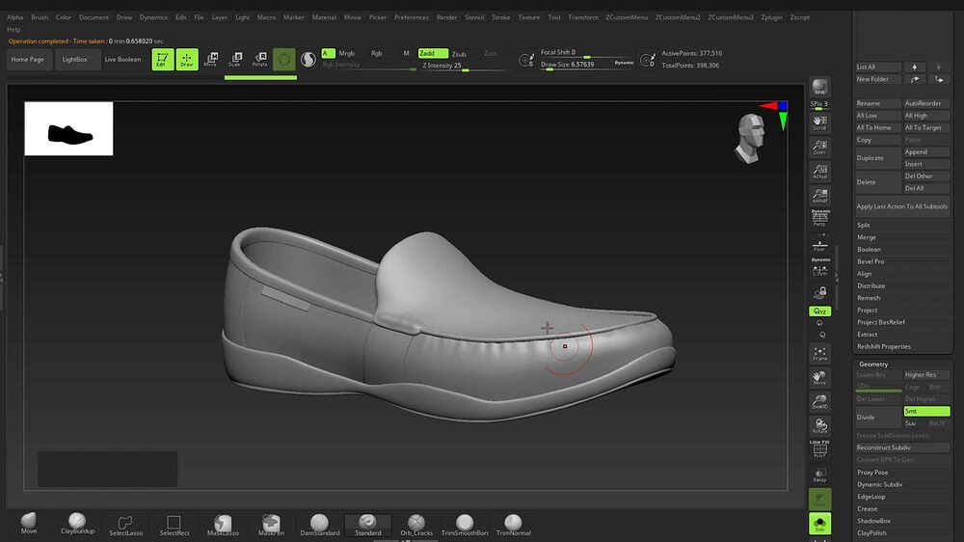Pick the DamStandard brush

319,523
